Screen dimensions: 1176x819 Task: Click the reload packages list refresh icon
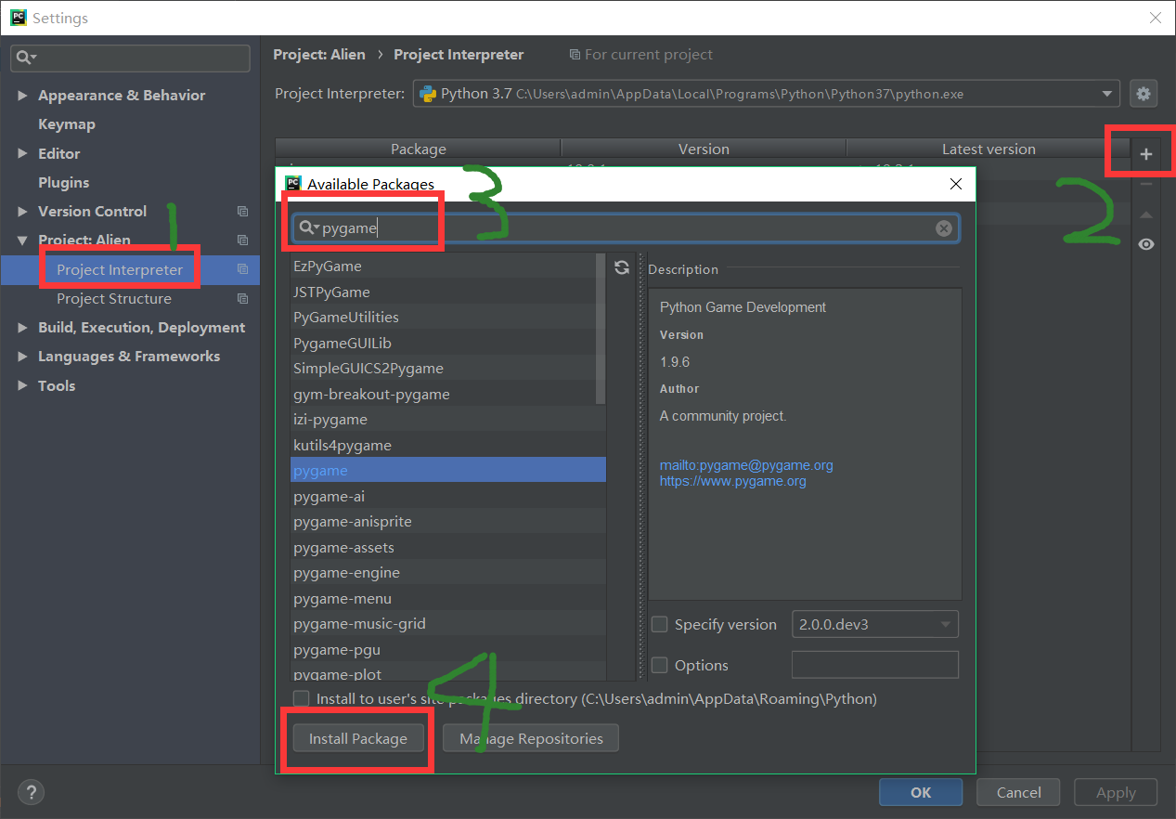pyautogui.click(x=622, y=267)
